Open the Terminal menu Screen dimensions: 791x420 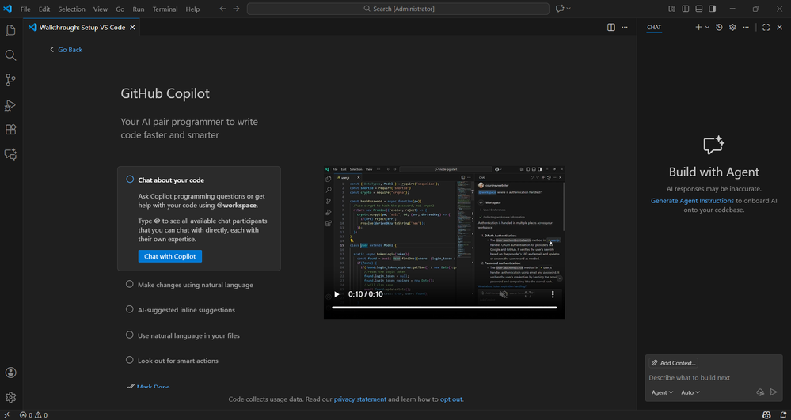tap(165, 9)
